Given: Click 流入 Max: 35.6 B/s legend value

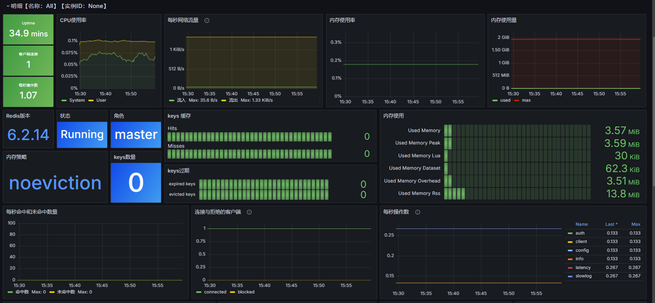Looking at the screenshot, I should click(x=203, y=100).
